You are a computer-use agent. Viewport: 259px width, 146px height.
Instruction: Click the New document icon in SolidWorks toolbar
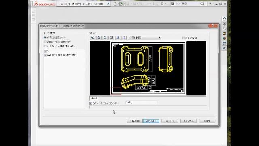click(x=115, y=4)
